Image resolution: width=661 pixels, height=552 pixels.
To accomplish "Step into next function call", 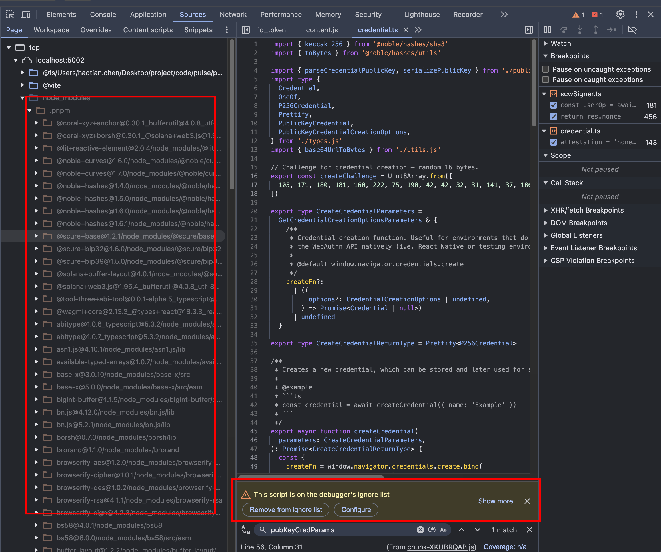I will (580, 30).
